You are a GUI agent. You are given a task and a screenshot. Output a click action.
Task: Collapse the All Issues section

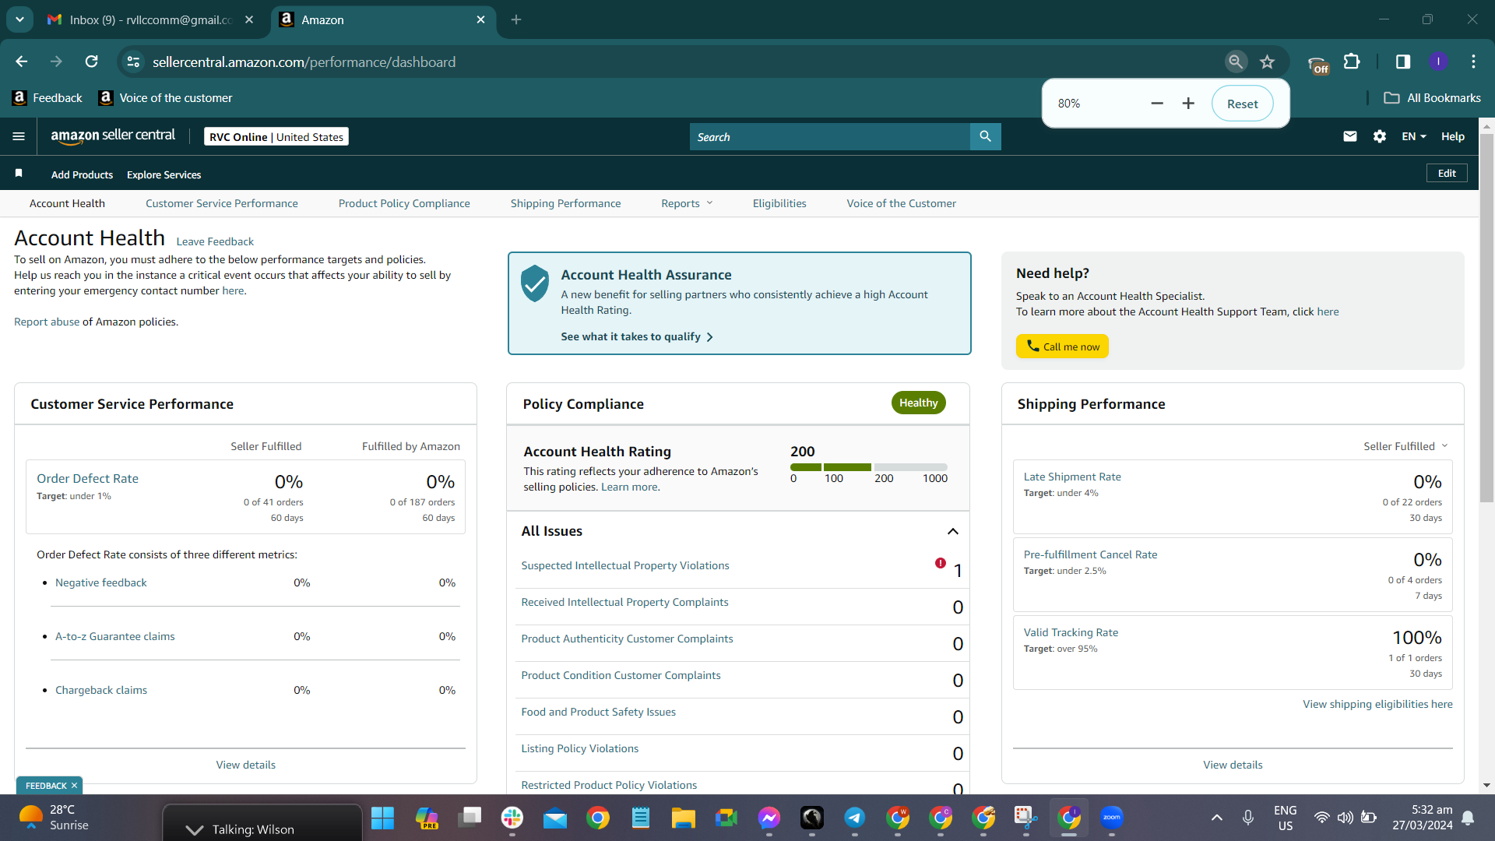pyautogui.click(x=952, y=531)
